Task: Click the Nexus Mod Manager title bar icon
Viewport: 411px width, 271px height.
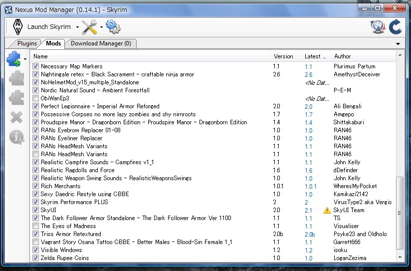Action: click(x=8, y=10)
